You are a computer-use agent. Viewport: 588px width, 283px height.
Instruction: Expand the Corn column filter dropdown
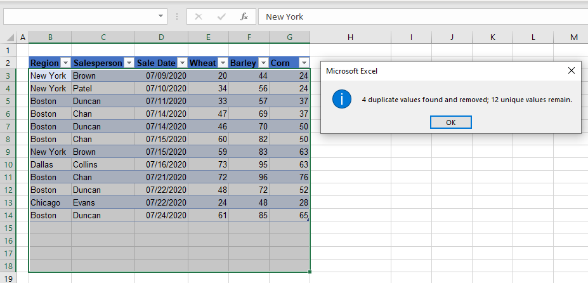[x=304, y=63]
